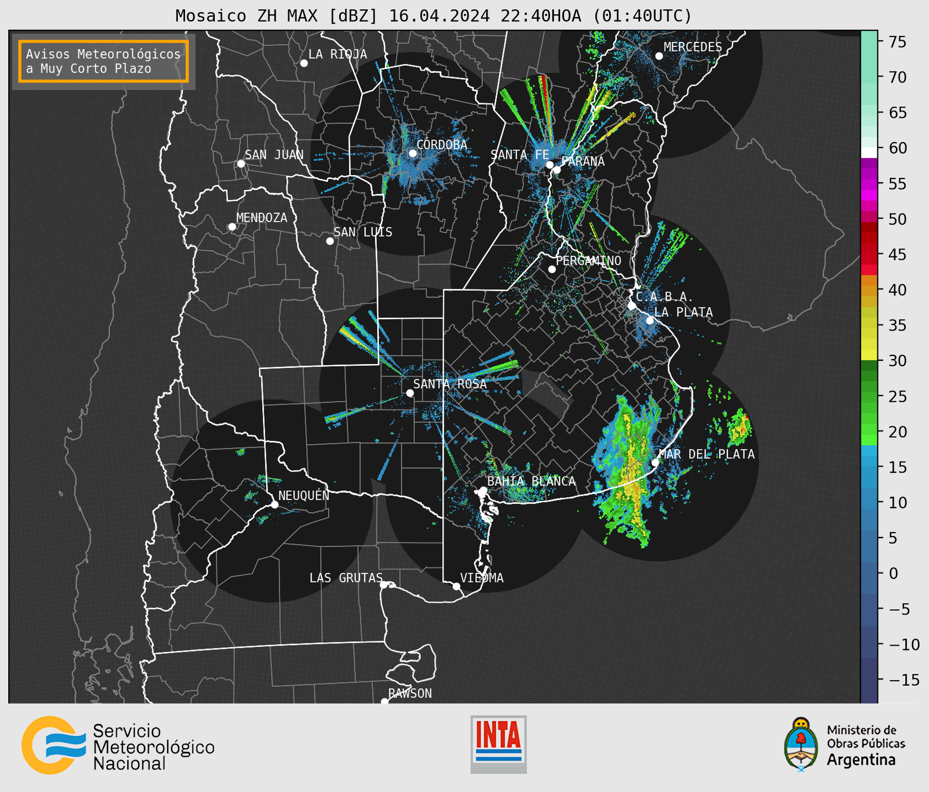Click the C.A.B.A. marker dot
Viewport: 929px width, 792px height.
(632, 306)
